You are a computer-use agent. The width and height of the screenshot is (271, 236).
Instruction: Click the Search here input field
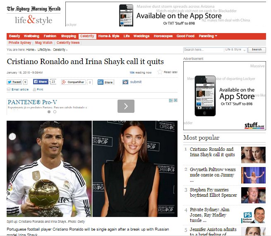pos(204,50)
